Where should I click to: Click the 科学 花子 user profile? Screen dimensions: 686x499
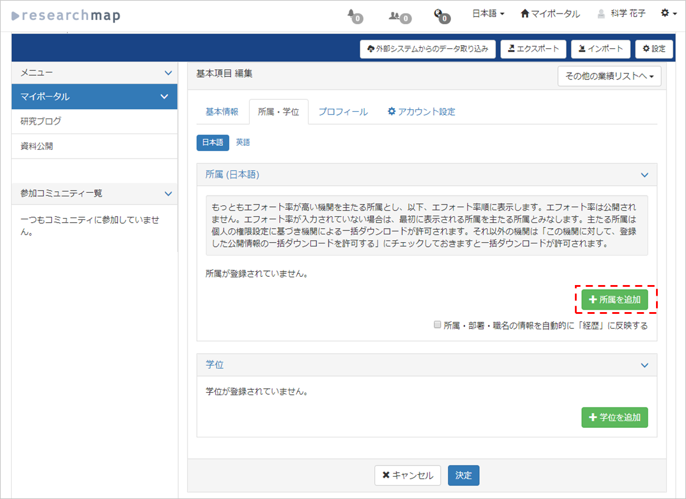coord(621,14)
